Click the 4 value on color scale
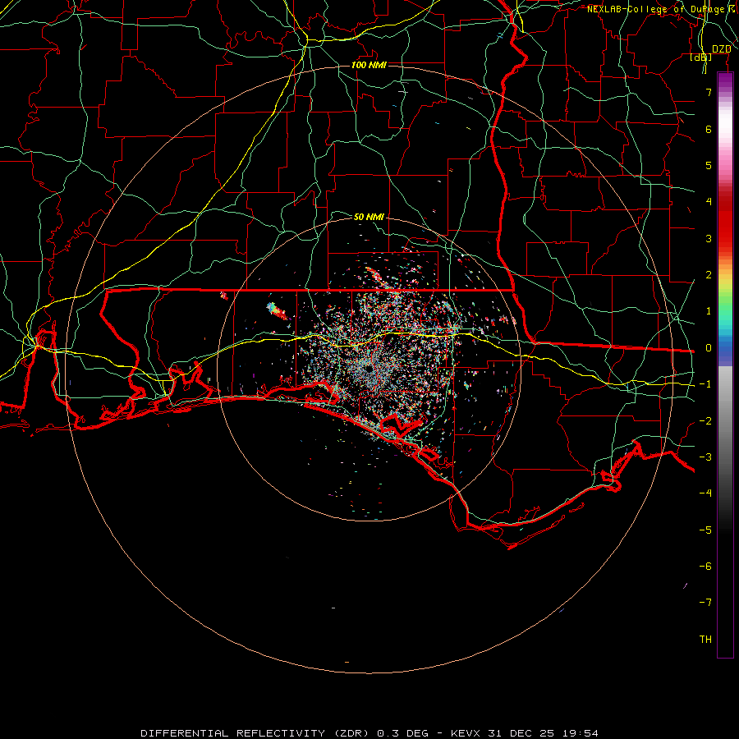Viewport: 739px width, 739px height. point(709,202)
